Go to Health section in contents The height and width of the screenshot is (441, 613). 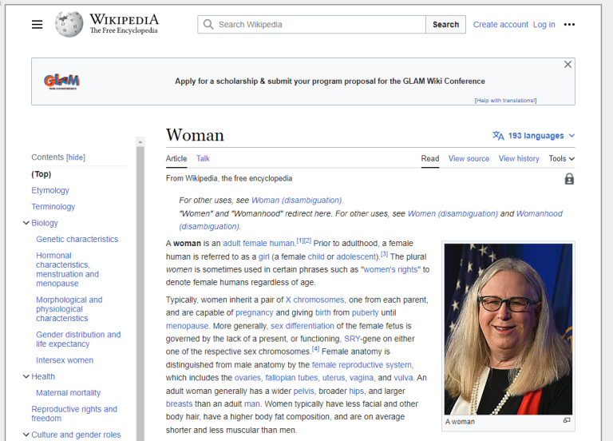[x=43, y=376]
